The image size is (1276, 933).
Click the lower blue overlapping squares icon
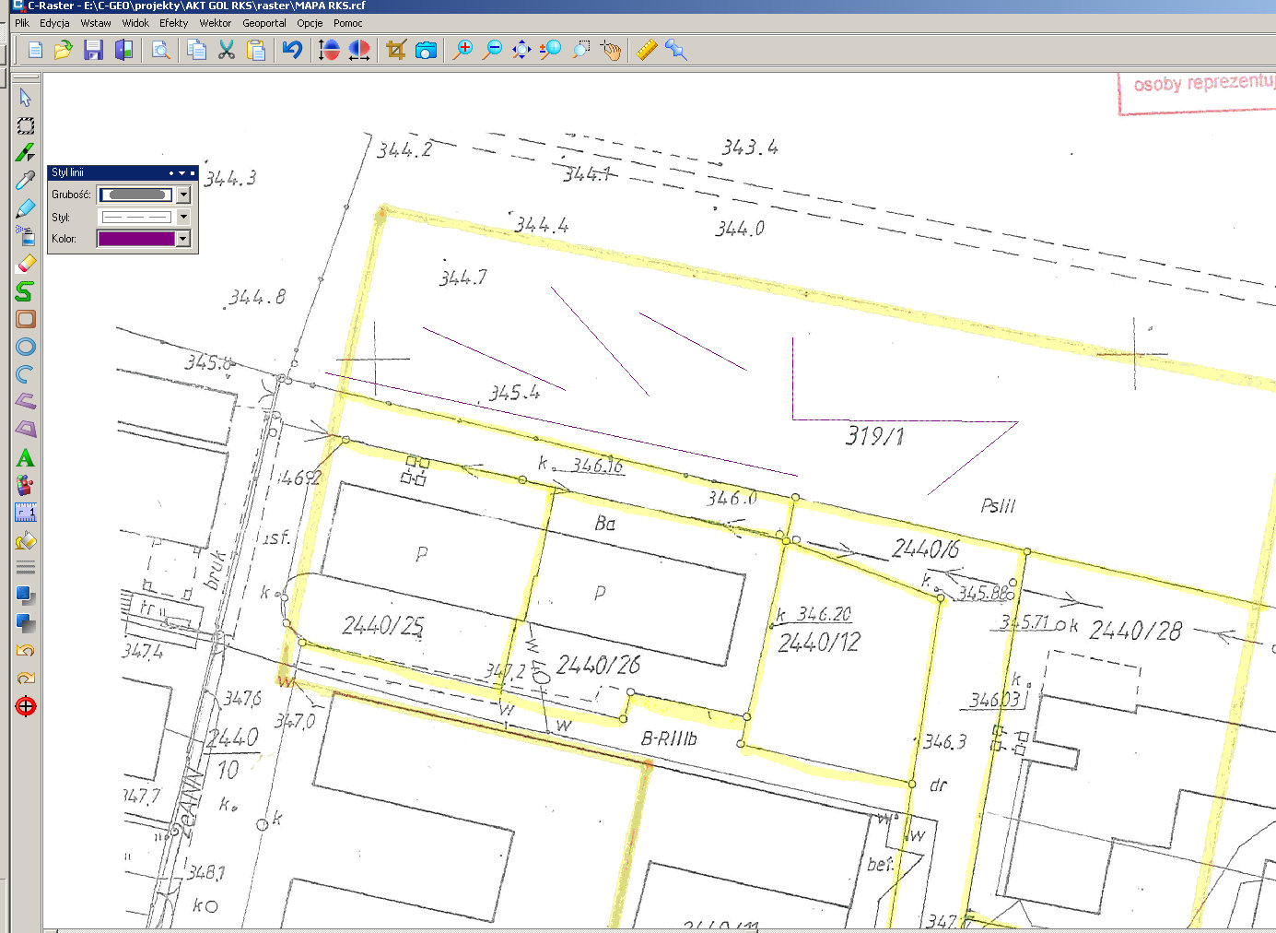26,623
